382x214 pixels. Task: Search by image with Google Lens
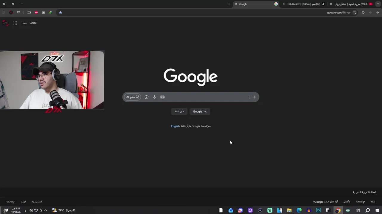pyautogui.click(x=147, y=97)
